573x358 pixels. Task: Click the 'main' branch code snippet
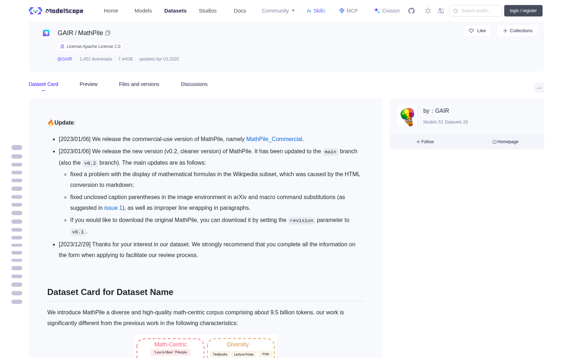[x=330, y=152]
